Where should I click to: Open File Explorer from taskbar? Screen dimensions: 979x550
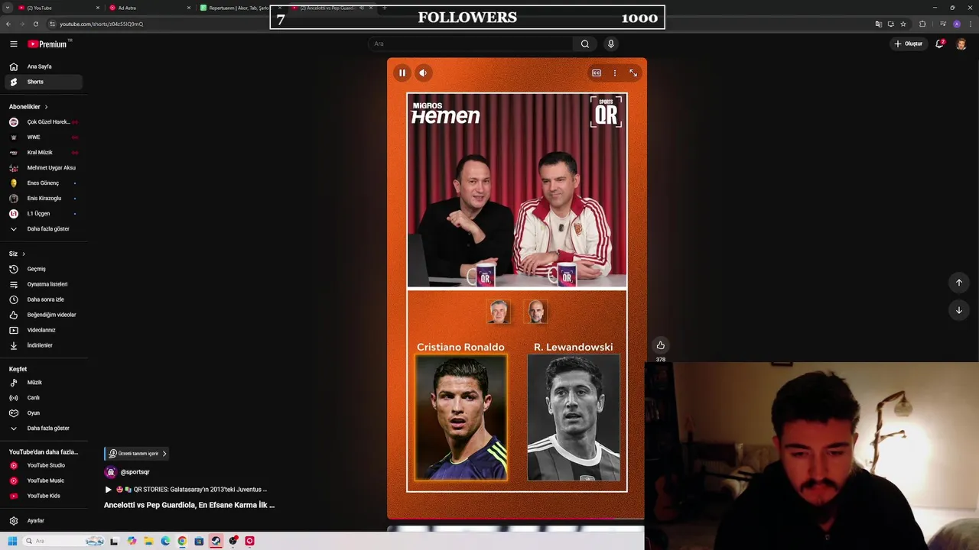(149, 541)
